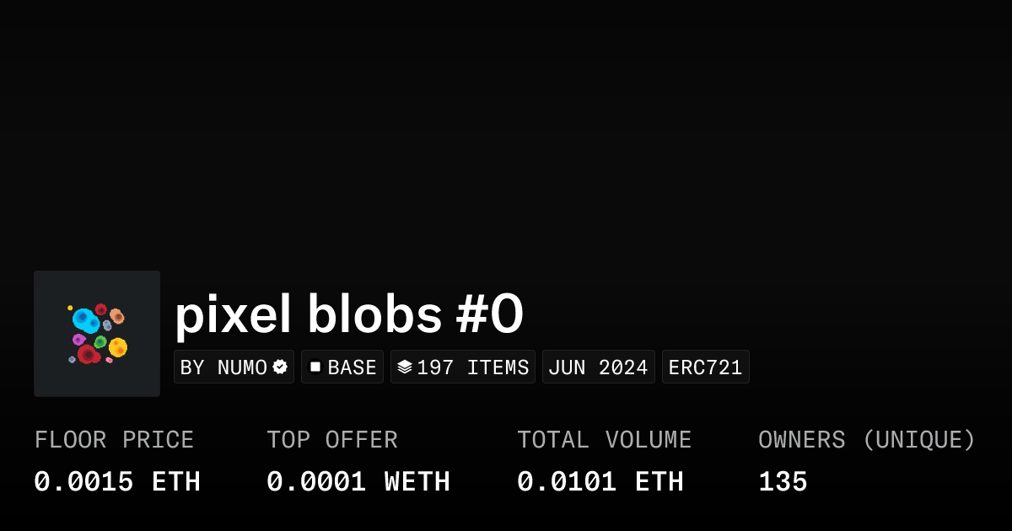Click the "pixel blobs #0" title
Viewport: 1012px width, 531px height.
click(349, 315)
